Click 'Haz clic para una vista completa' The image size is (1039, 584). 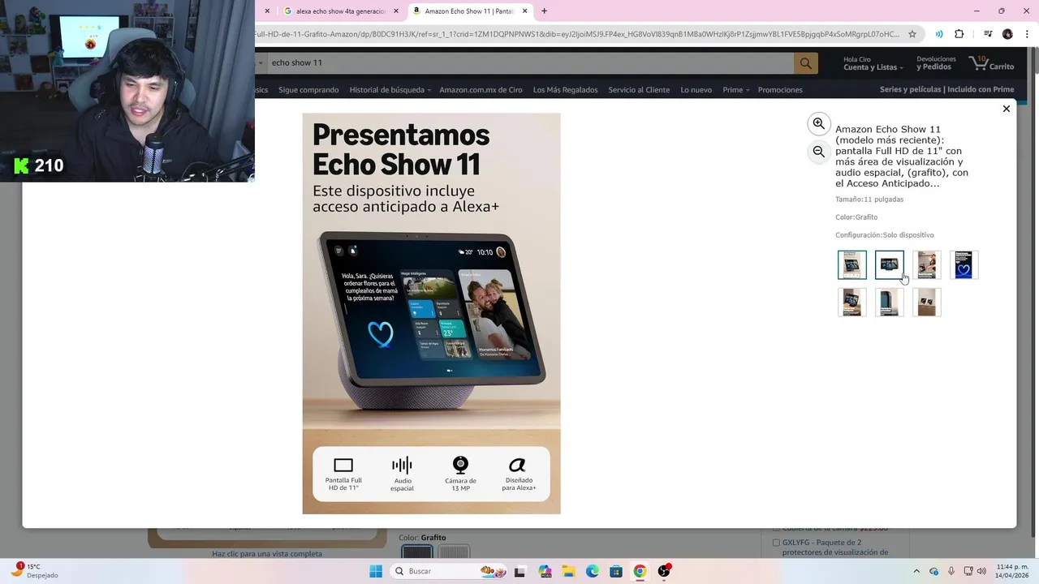pos(267,554)
